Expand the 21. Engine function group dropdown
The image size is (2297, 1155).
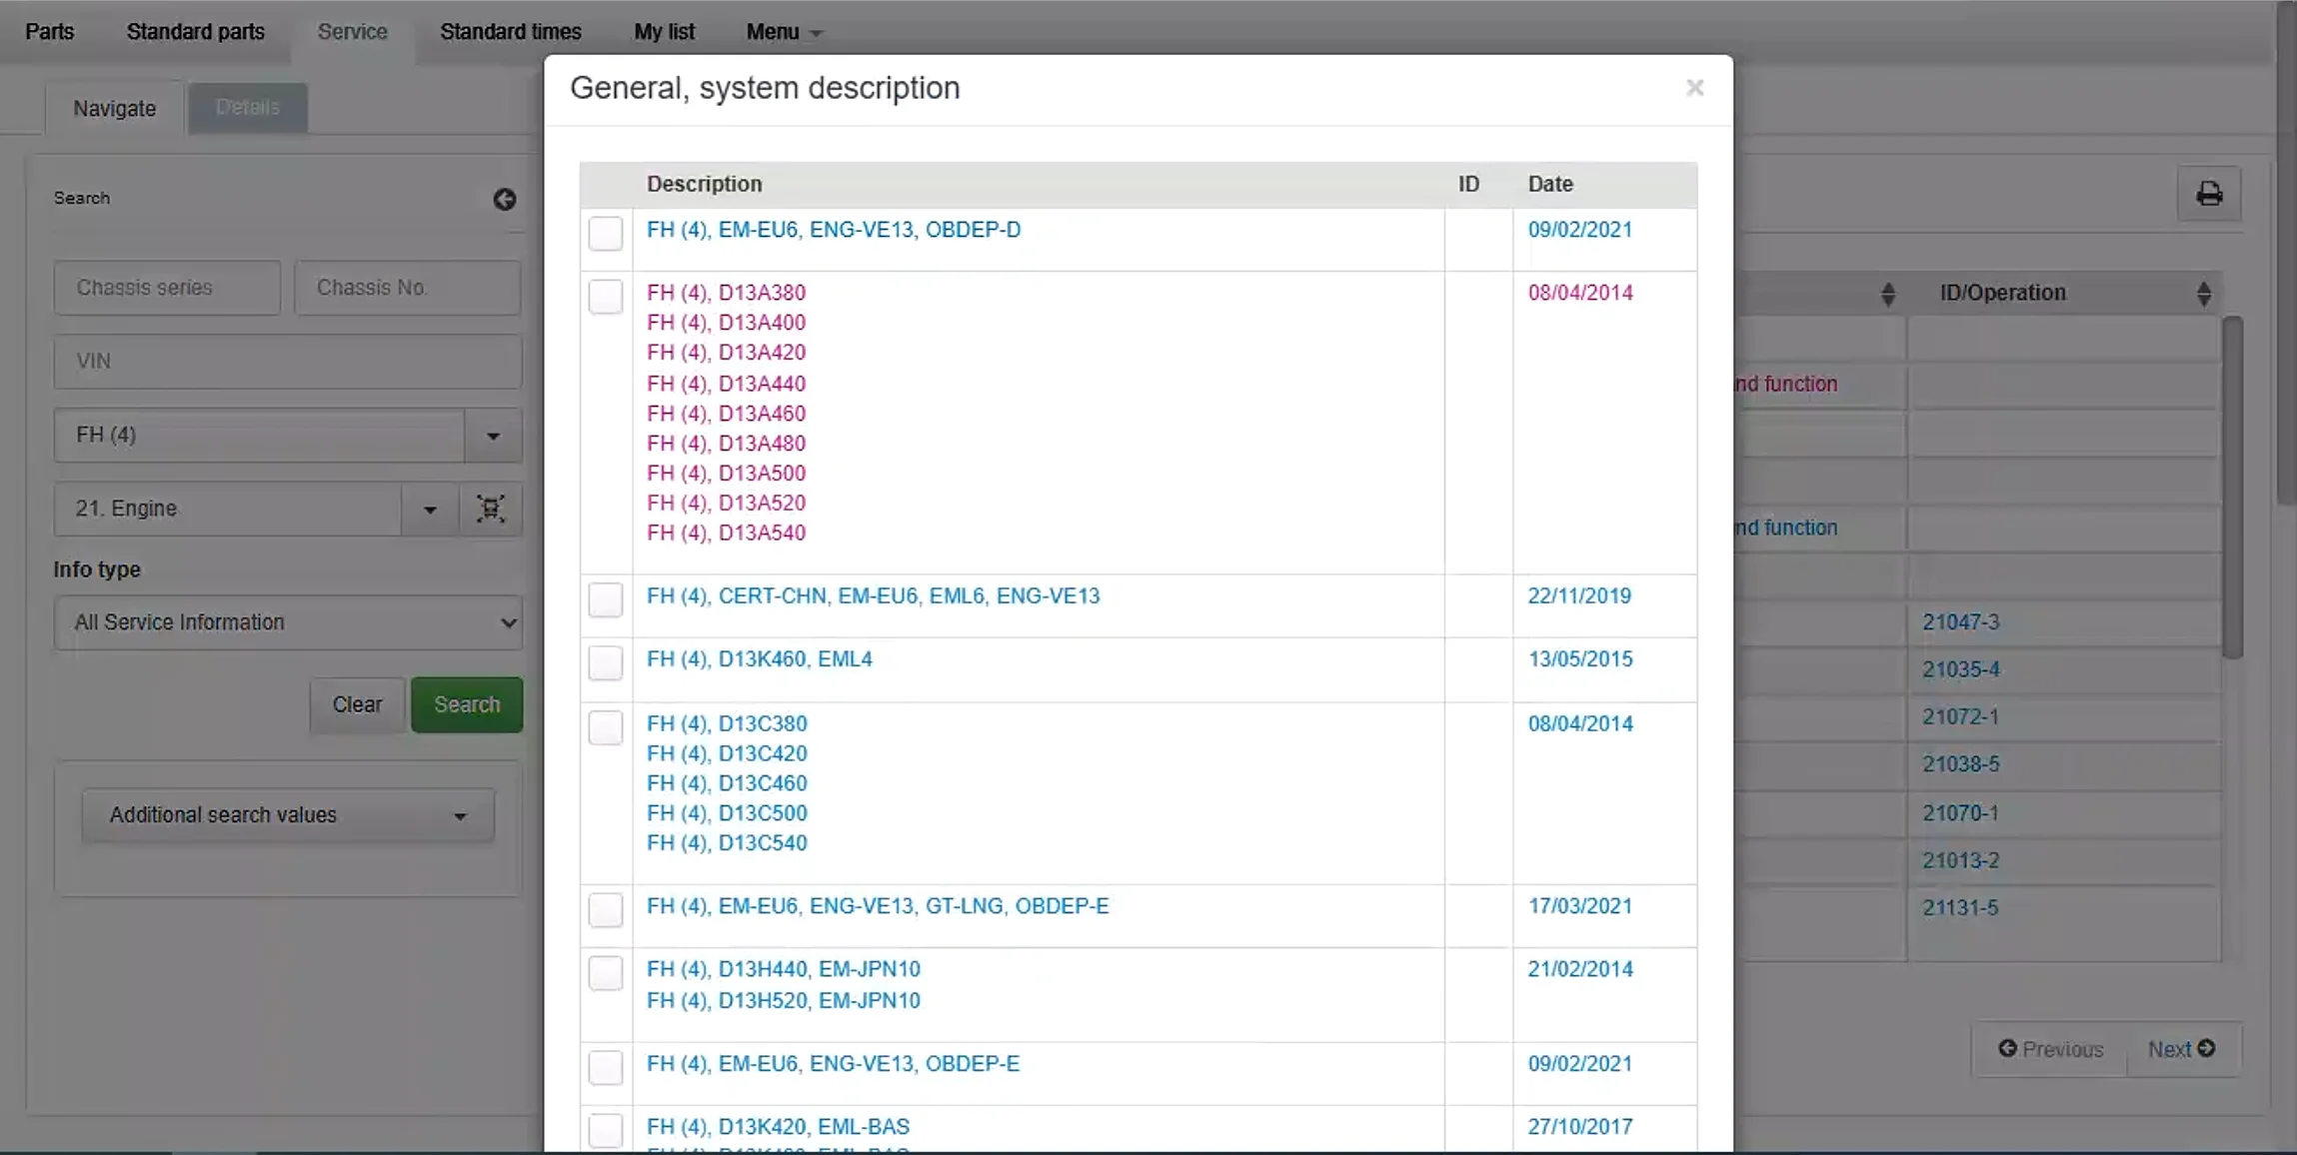430,510
